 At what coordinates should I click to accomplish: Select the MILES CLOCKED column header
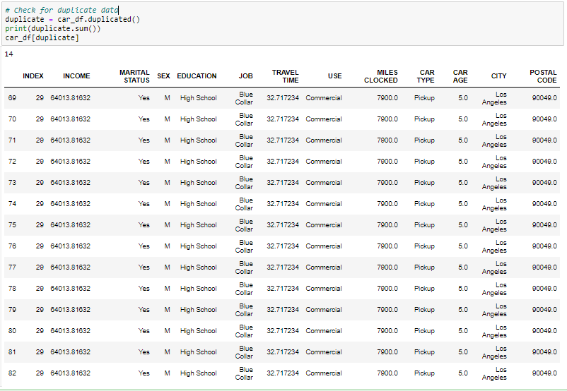click(381, 76)
